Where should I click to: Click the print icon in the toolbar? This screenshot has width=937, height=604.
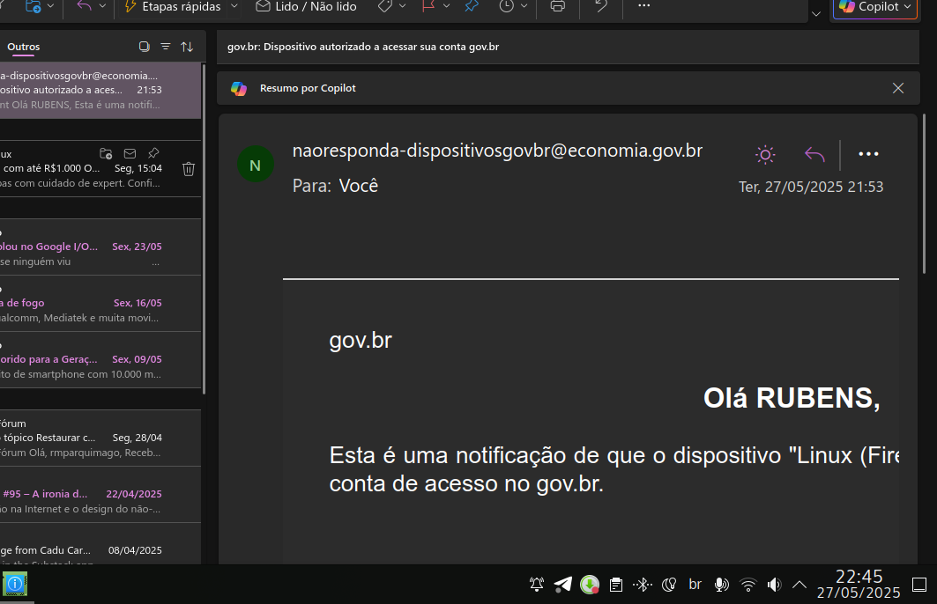pos(557,6)
